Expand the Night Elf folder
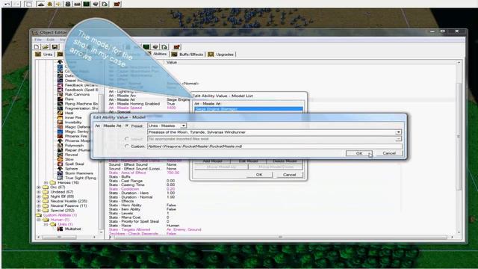This screenshot has height=269, width=478. tap(39, 197)
